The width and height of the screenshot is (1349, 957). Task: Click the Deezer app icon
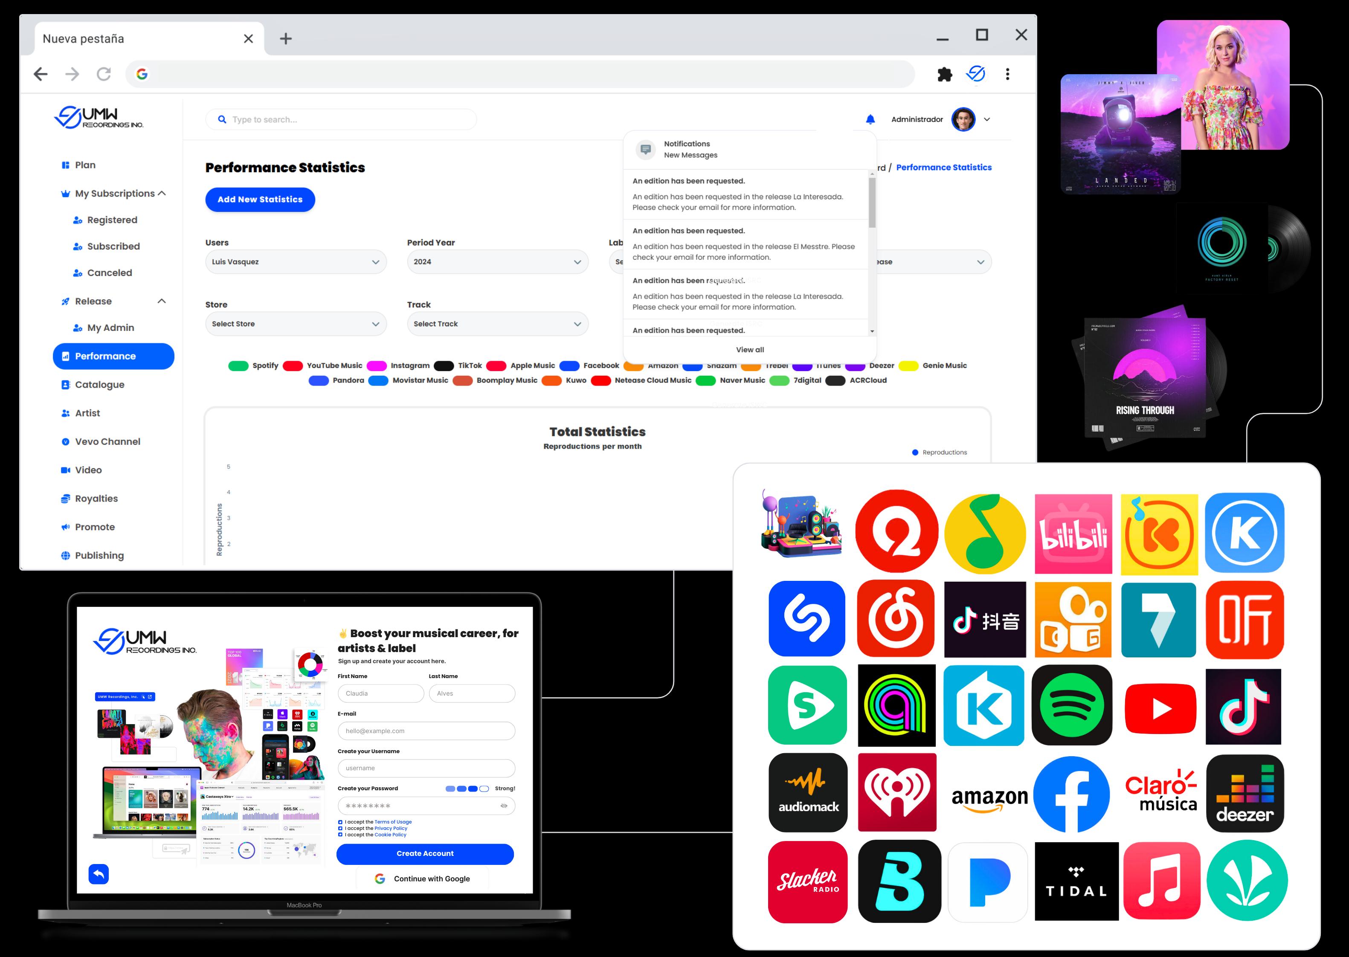pos(1245,793)
